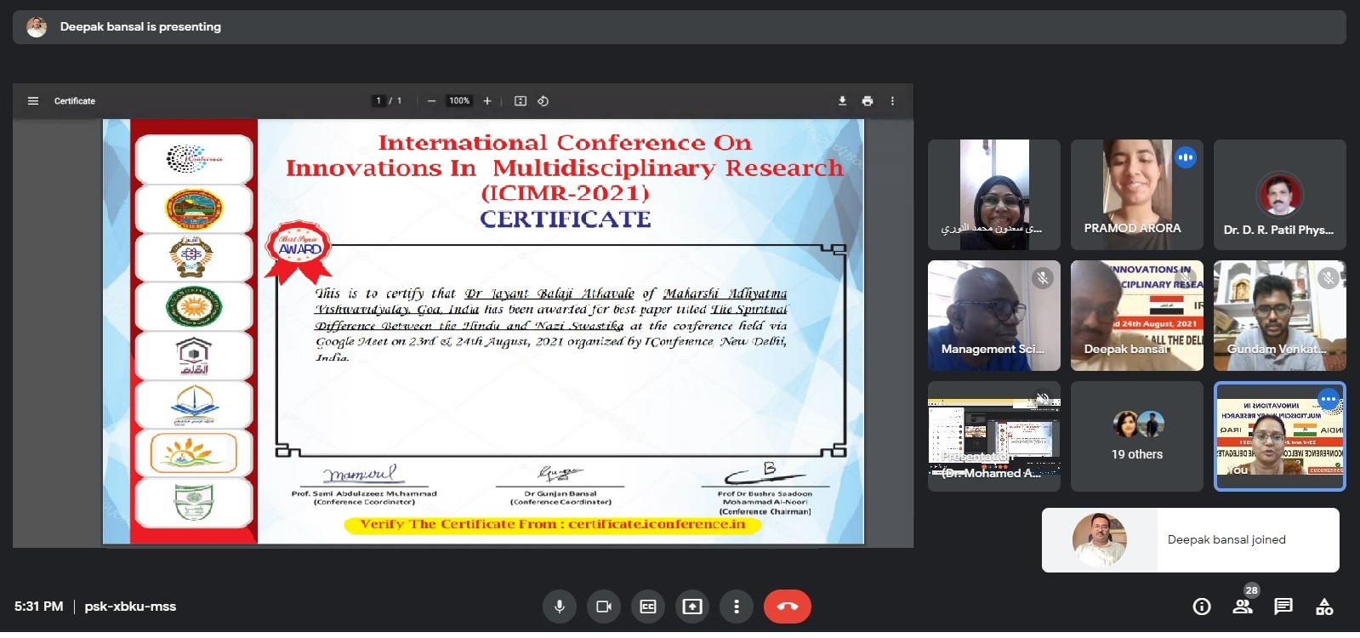Viewport: 1360px width, 638px height.
Task: Open options on your self-view tile
Action: pos(1329,399)
